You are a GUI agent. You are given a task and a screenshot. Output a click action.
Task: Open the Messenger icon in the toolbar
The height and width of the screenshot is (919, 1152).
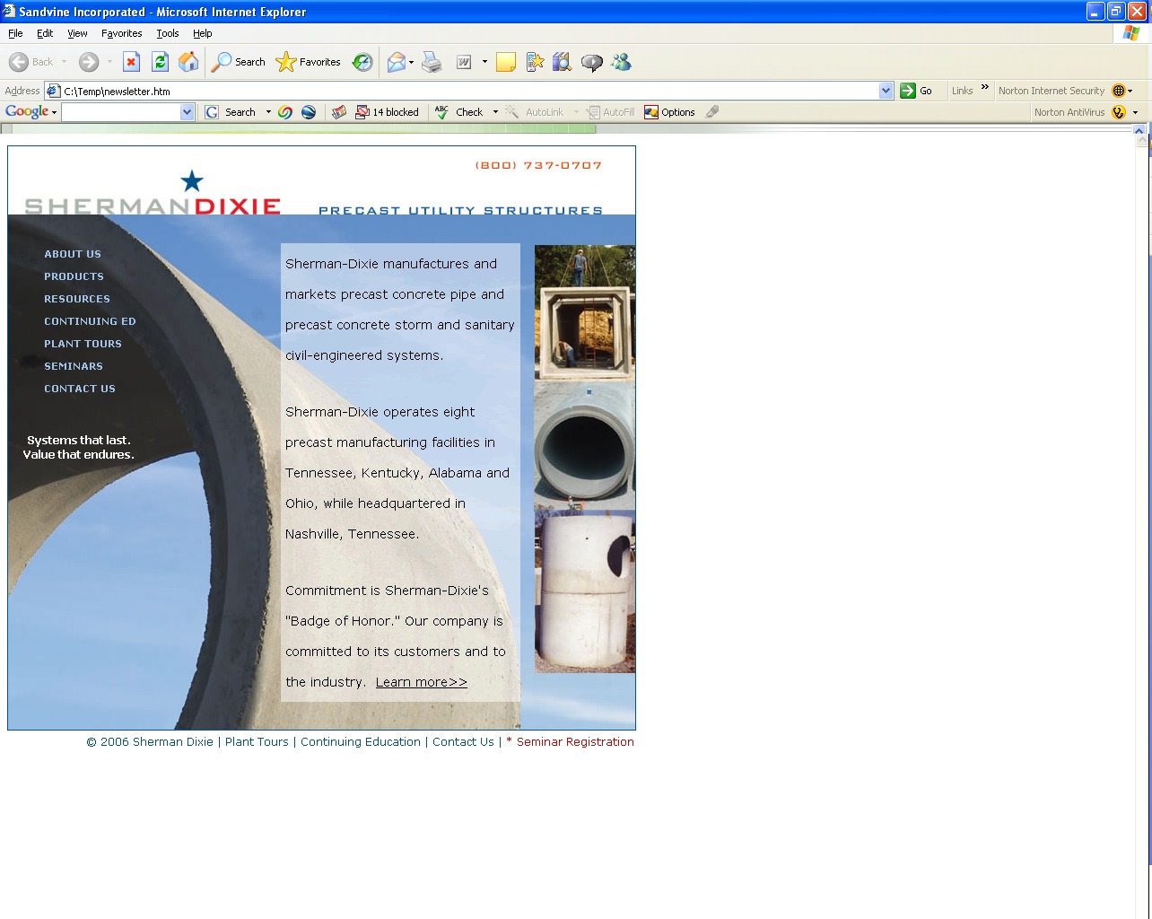click(621, 62)
